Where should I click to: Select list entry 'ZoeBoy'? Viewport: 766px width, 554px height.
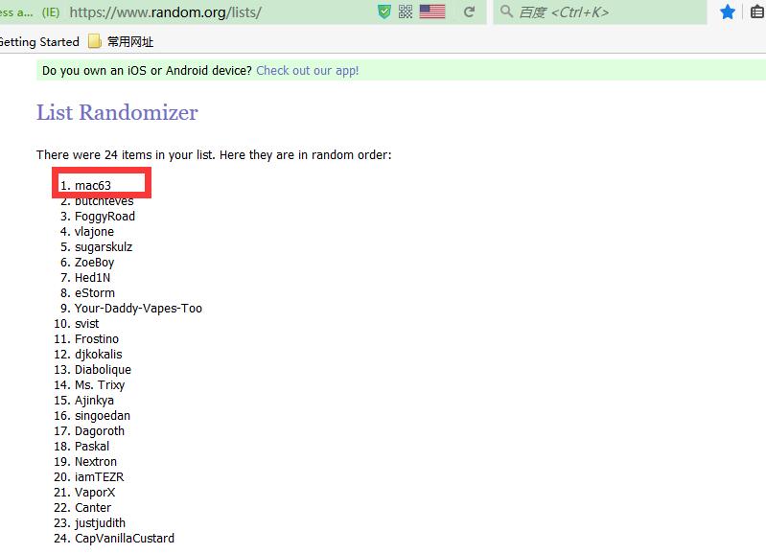coord(94,263)
